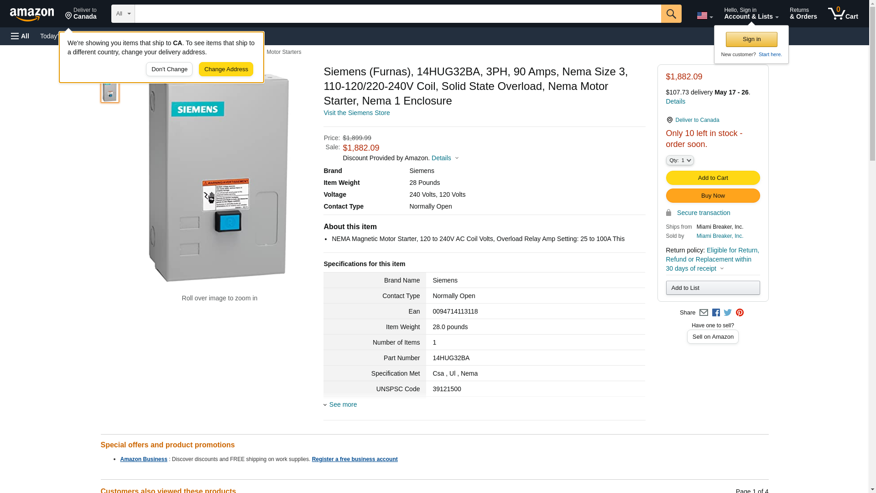Open Account & Lists menu
This screenshot has height=493, width=876.
coord(751,14)
